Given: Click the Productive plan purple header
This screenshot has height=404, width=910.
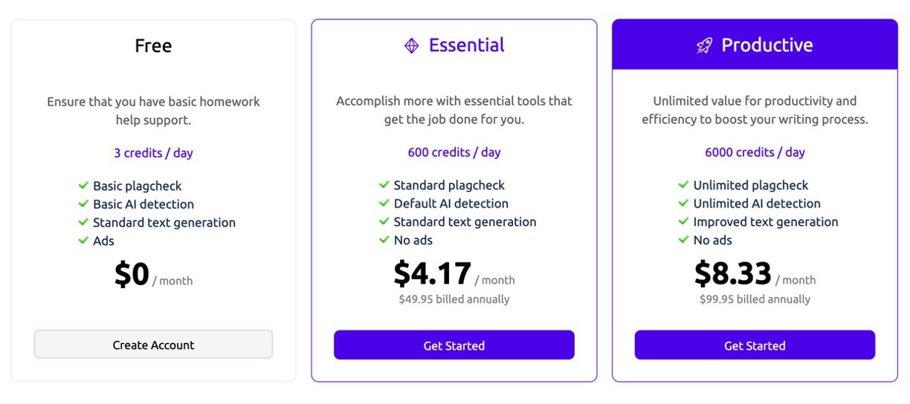Looking at the screenshot, I should [x=755, y=45].
